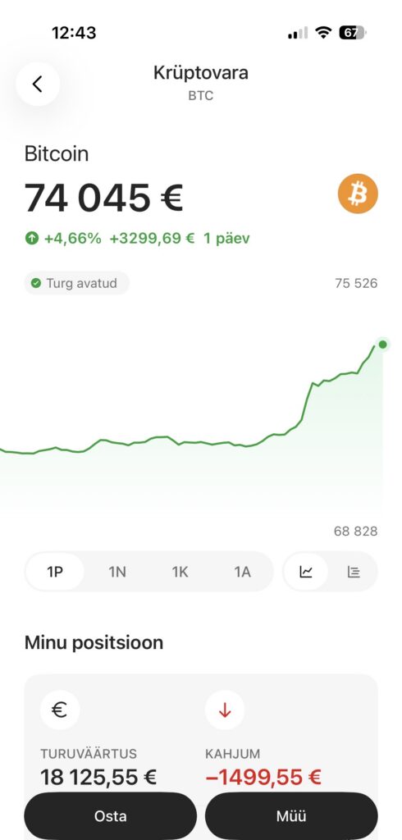Select the 1P one-day range
The width and height of the screenshot is (402, 840).
pyautogui.click(x=55, y=572)
